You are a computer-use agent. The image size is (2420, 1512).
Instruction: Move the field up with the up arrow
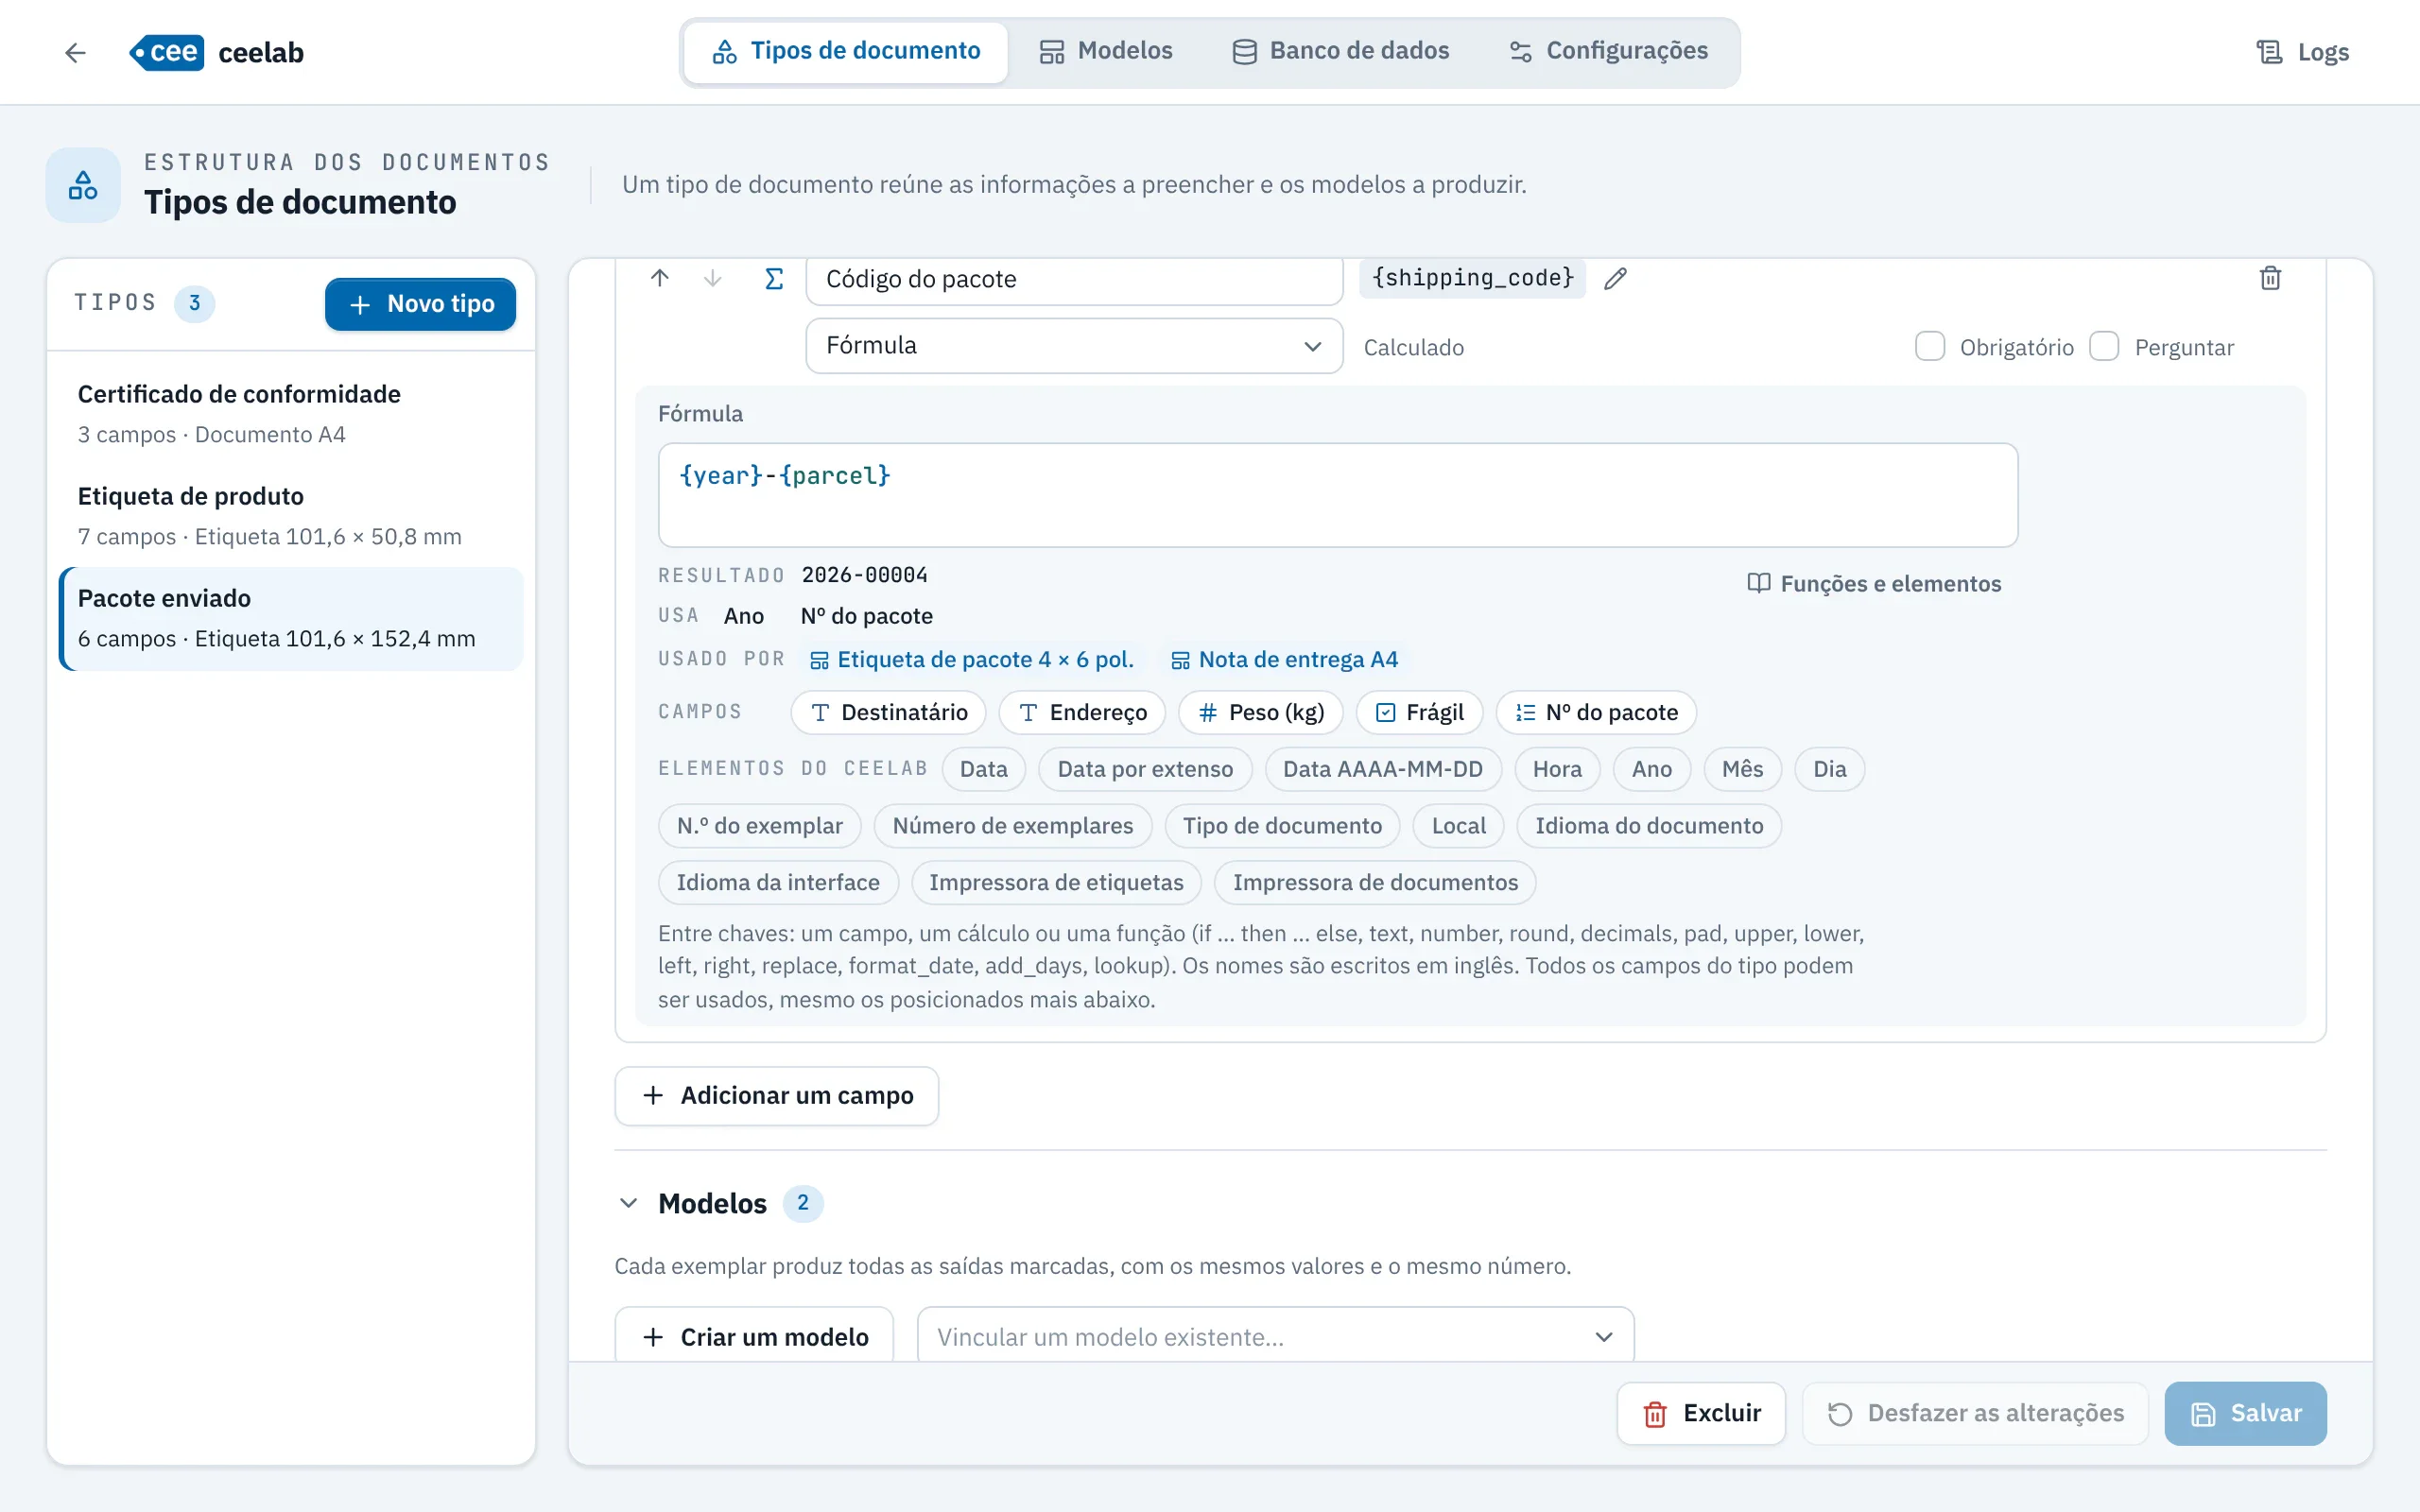[660, 278]
